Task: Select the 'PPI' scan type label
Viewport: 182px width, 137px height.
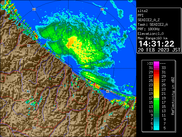Action: point(140,15)
